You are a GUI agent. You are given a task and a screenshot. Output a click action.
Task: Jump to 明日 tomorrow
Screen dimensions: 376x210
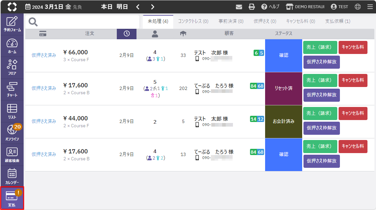pyautogui.click(x=122, y=7)
